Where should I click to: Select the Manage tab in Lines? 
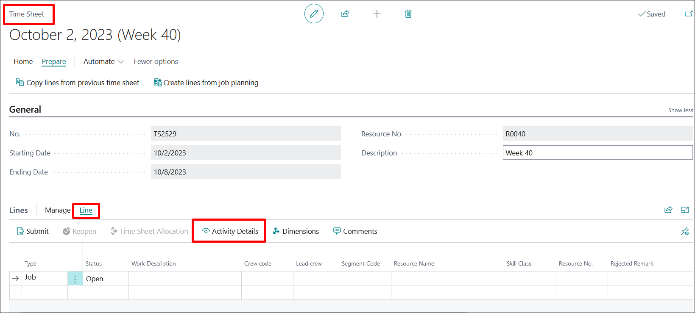tap(58, 210)
